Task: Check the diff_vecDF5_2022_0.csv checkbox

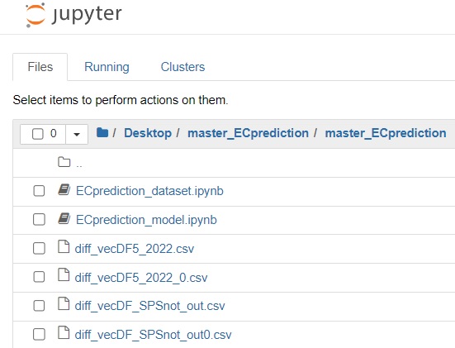Action: point(39,277)
